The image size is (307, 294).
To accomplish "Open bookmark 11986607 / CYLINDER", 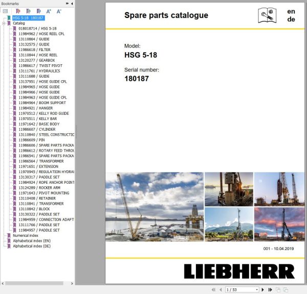I will tap(37, 129).
